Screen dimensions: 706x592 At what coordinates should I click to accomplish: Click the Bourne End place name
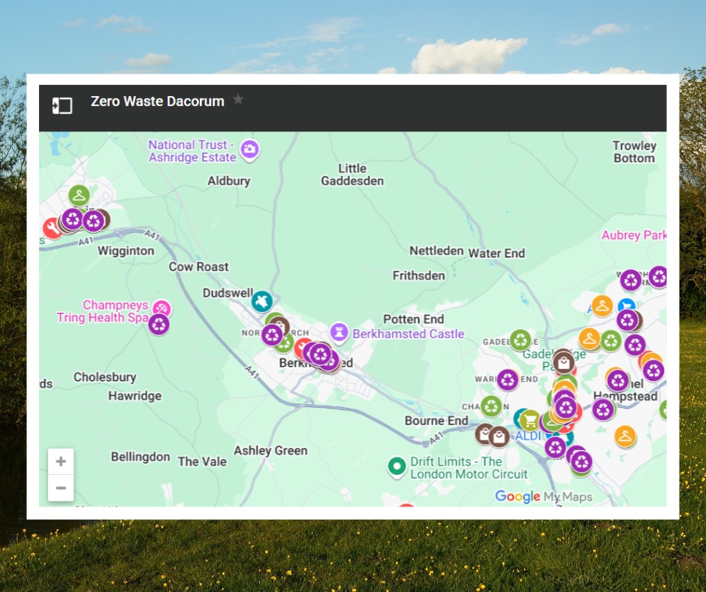click(x=436, y=421)
